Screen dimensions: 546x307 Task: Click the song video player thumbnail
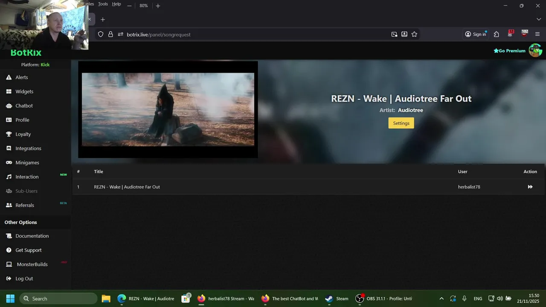click(x=168, y=110)
